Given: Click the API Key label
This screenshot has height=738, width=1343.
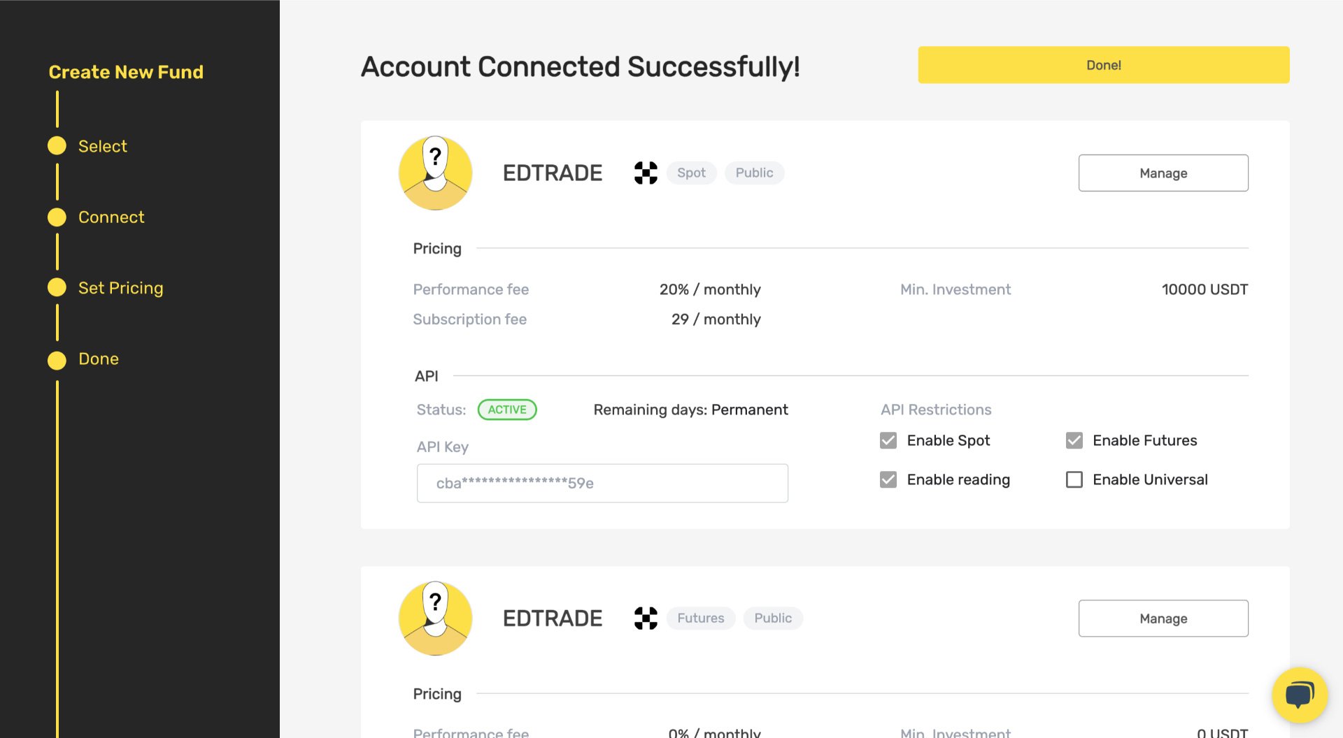Looking at the screenshot, I should pyautogui.click(x=442, y=447).
